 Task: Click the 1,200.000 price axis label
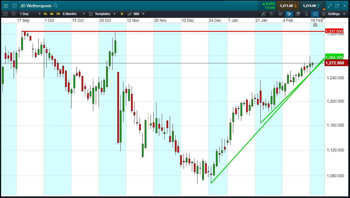(335, 101)
